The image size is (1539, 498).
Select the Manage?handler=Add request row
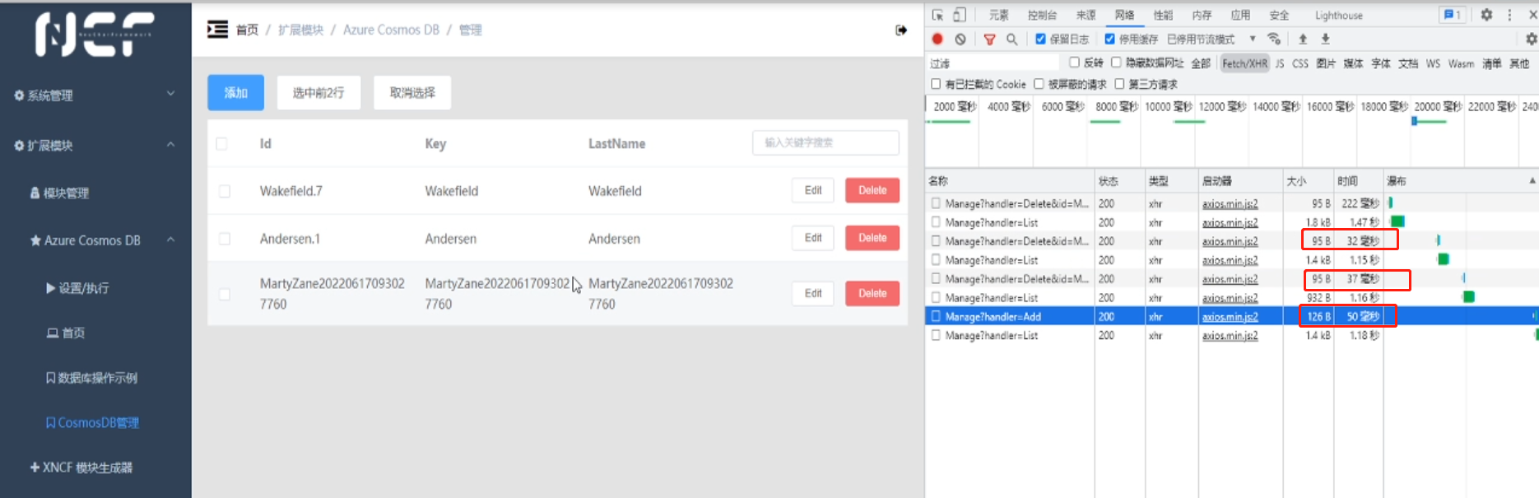pos(1231,316)
